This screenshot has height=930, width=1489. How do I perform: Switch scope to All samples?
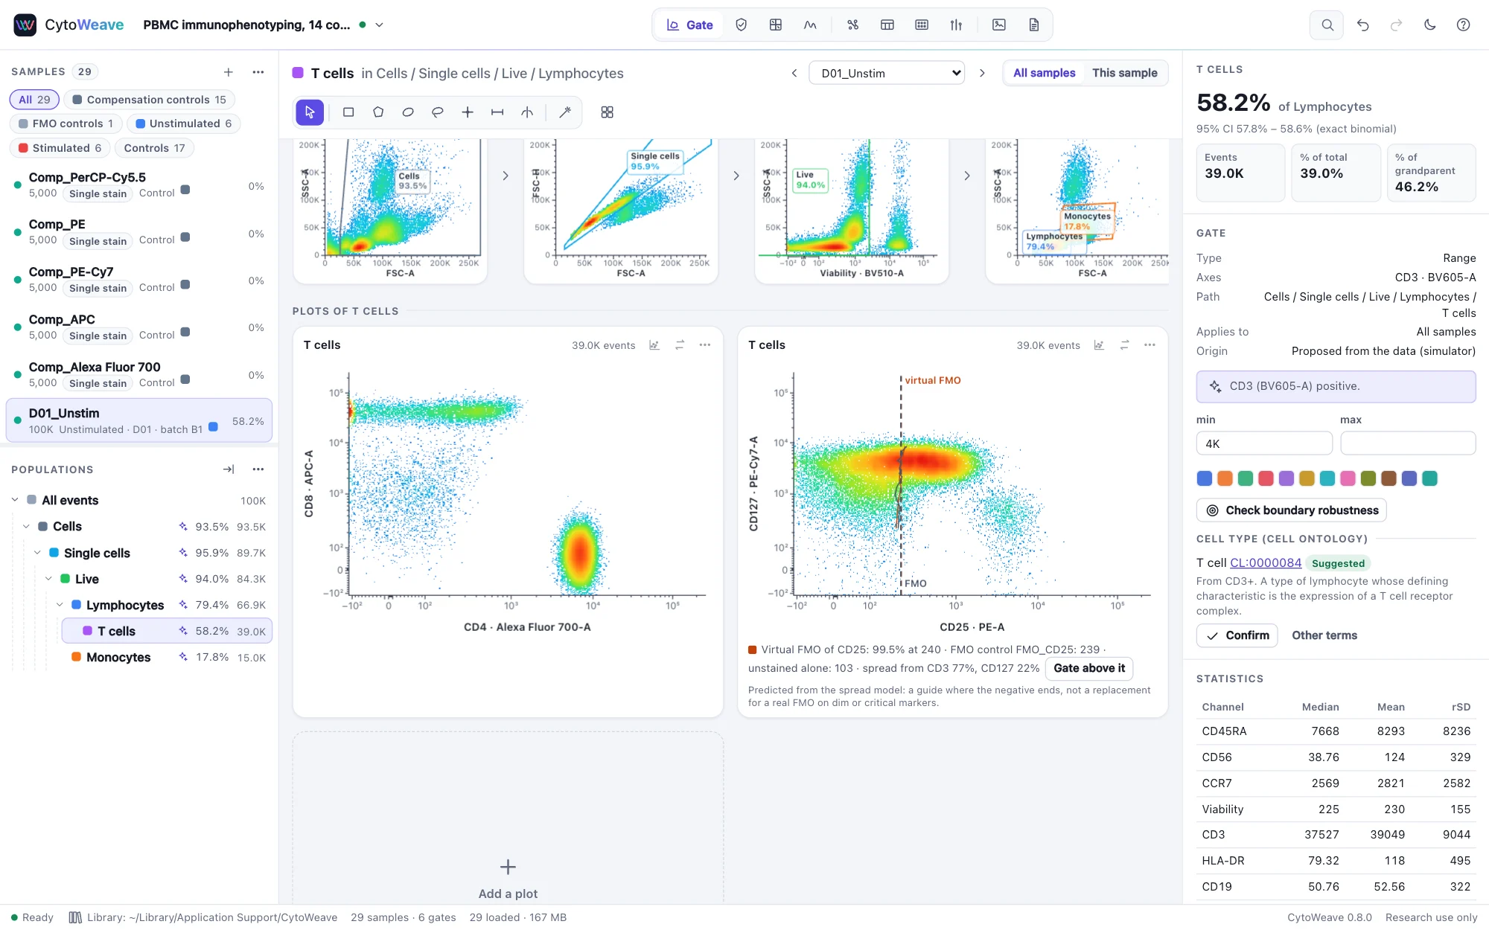1044,73
